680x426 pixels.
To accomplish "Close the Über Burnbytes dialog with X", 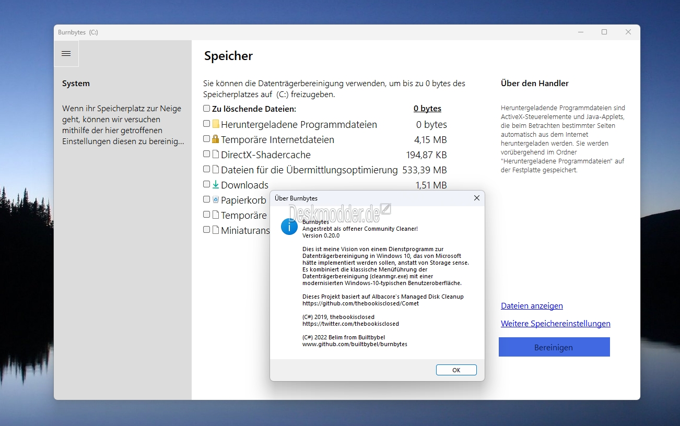I will click(476, 198).
